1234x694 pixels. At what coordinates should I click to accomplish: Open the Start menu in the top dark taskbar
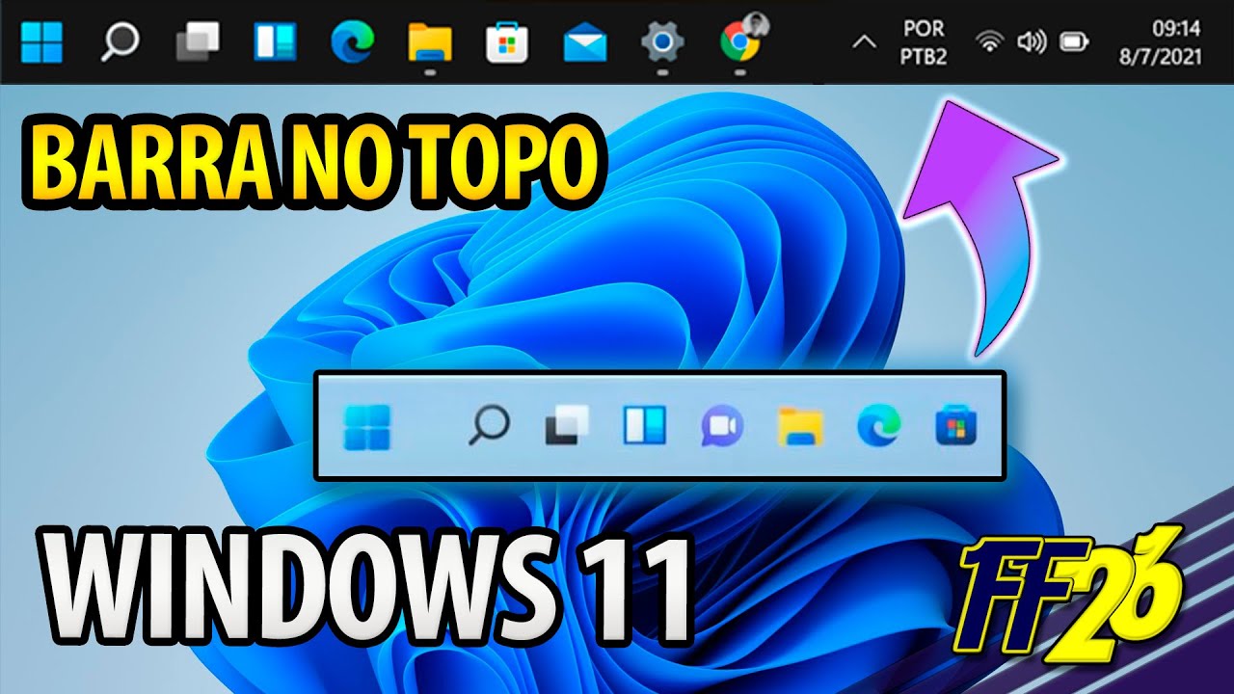(x=41, y=41)
